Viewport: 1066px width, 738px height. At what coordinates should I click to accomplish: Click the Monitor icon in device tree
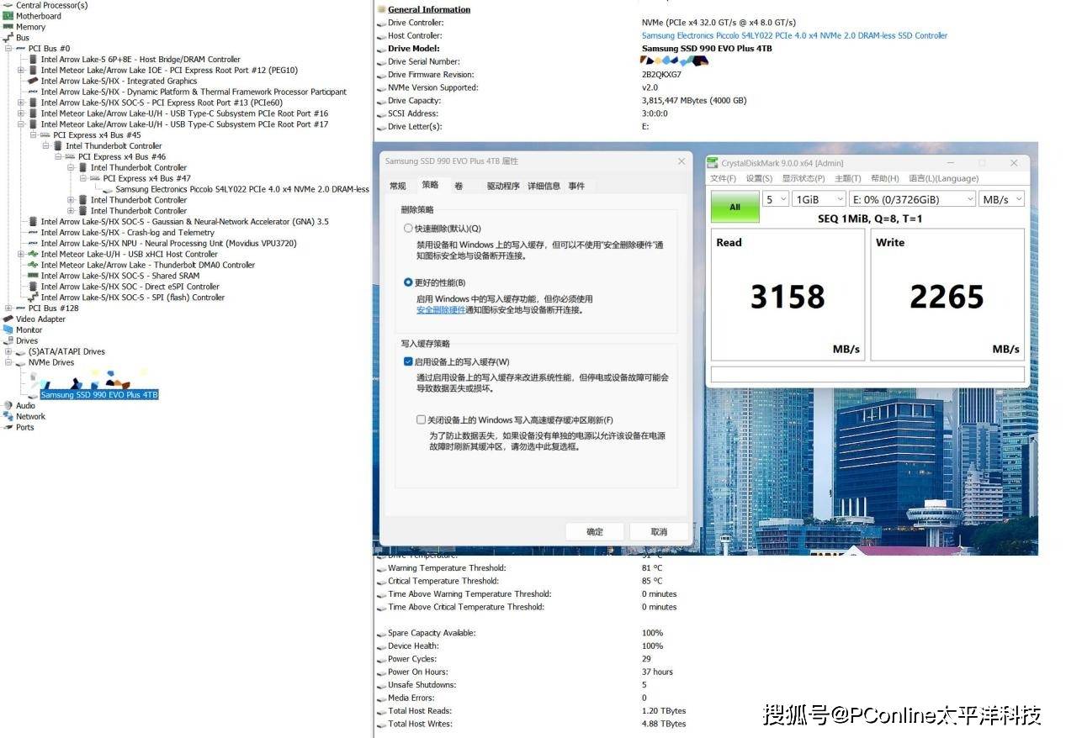click(x=8, y=330)
